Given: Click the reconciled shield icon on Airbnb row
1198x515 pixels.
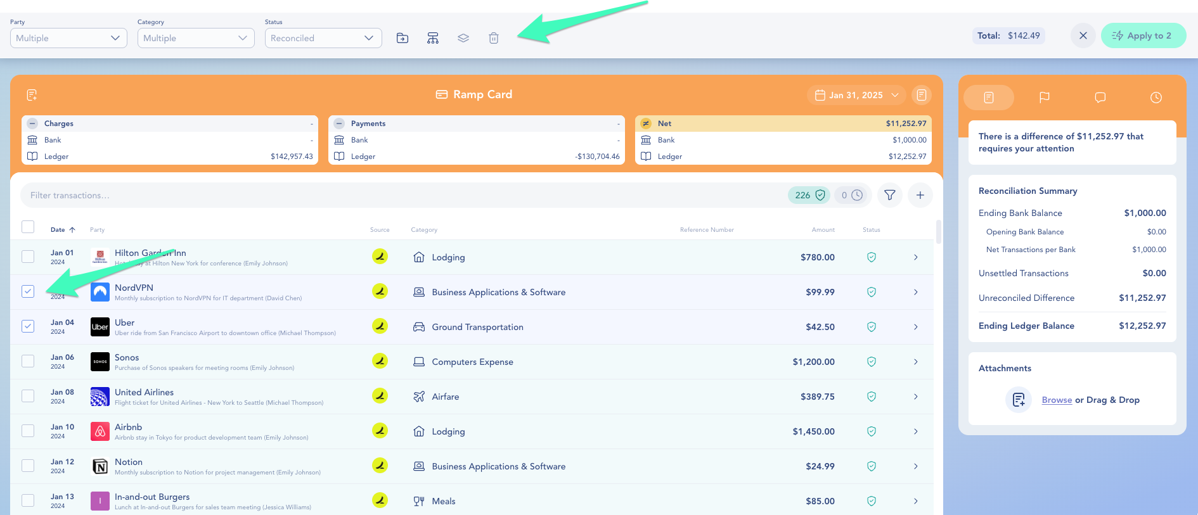Looking at the screenshot, I should tap(872, 431).
